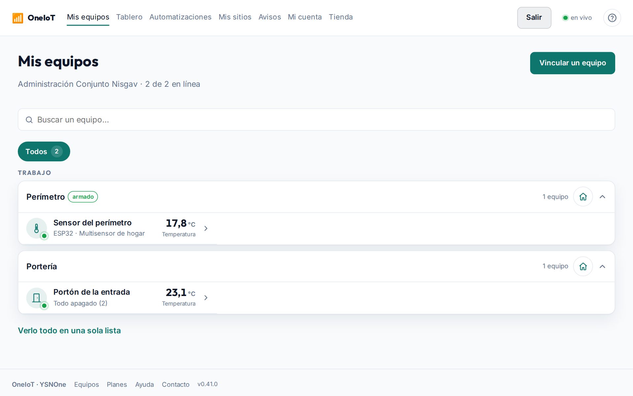Click the home icon in Portería row
The image size is (633, 396).
[583, 266]
